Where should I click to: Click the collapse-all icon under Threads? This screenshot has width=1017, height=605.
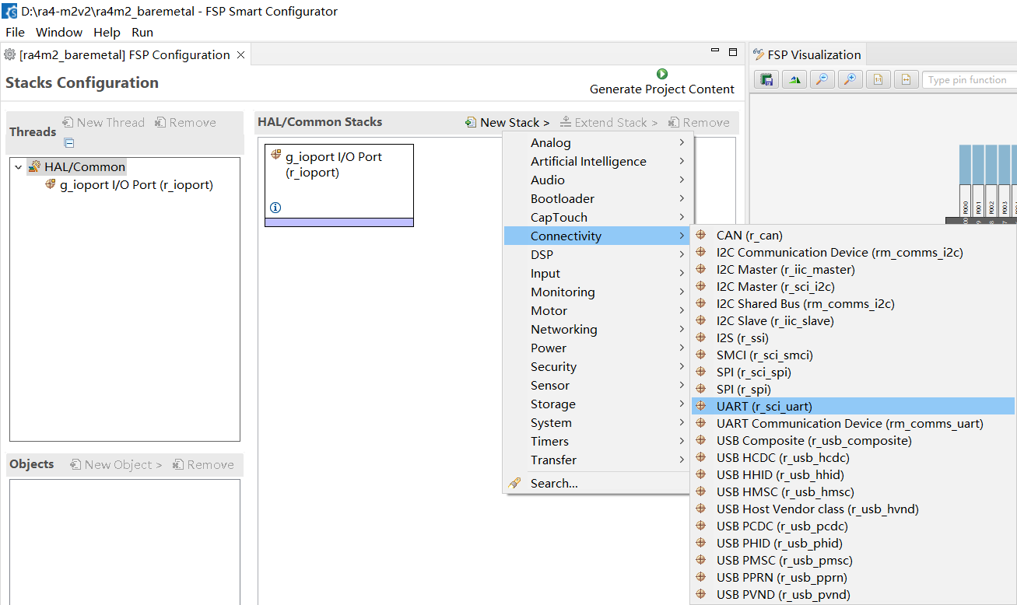(x=69, y=143)
